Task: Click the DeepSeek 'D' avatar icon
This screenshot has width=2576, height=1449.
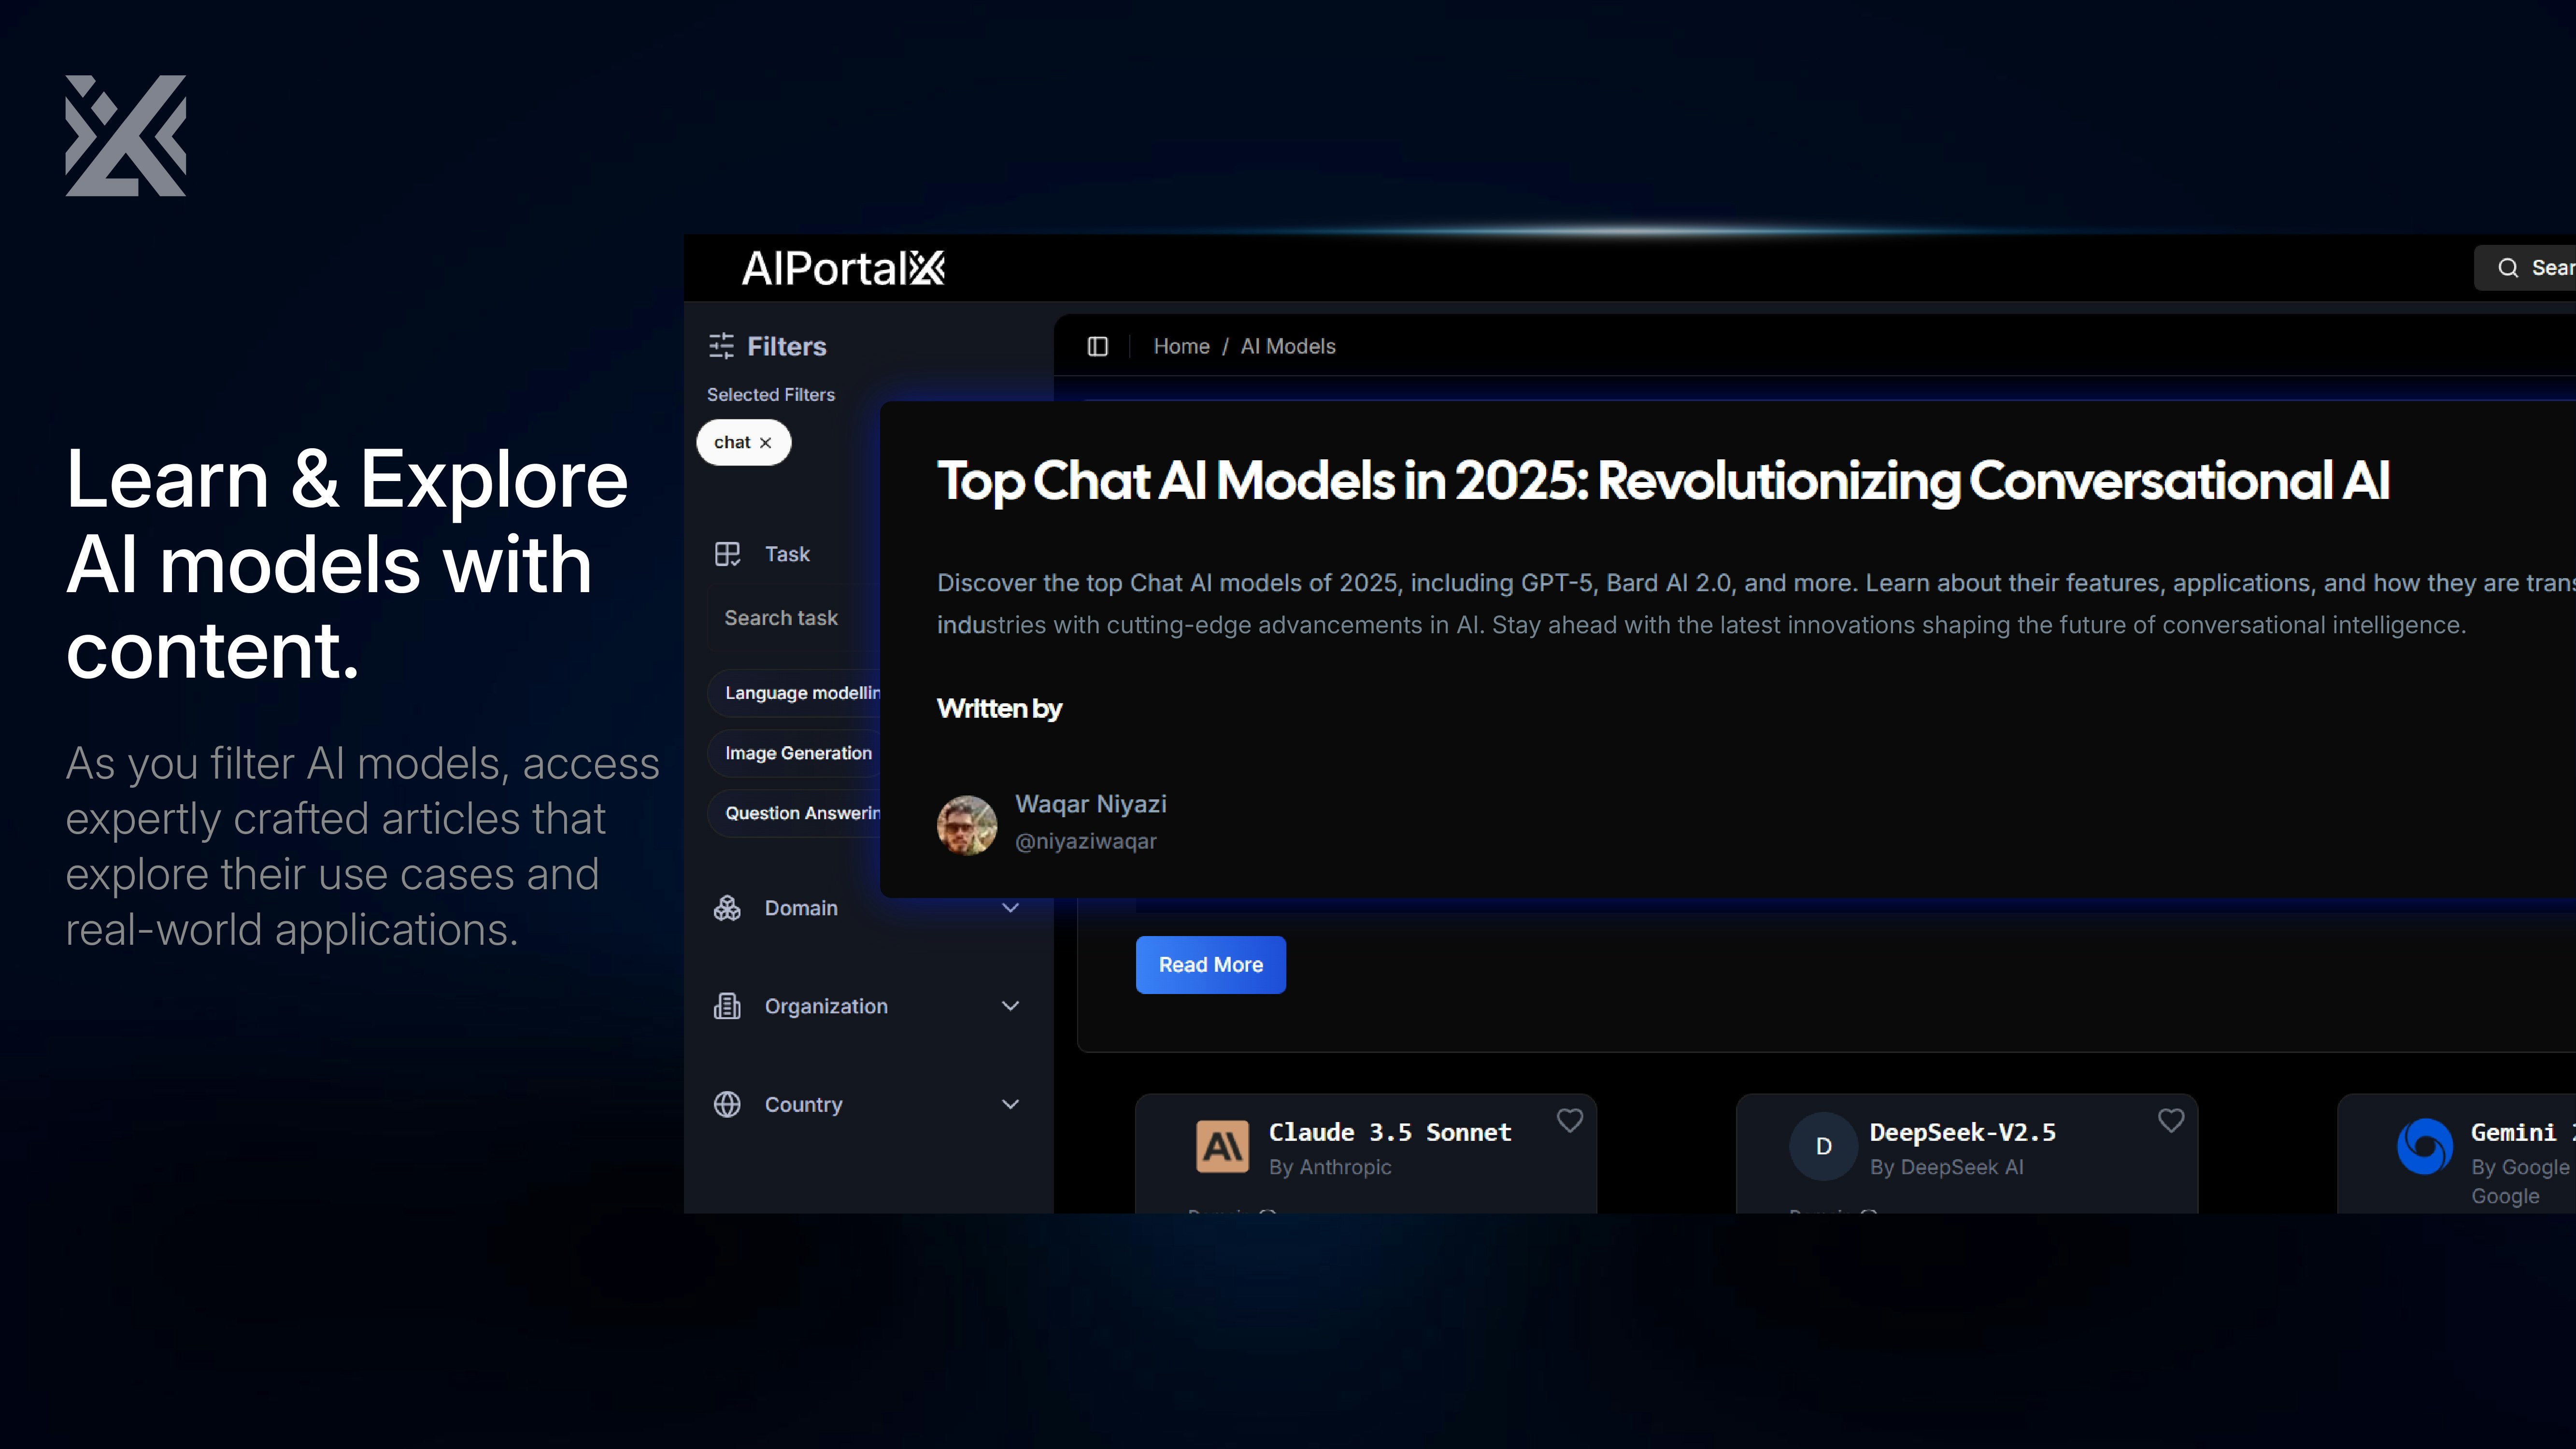Action: pos(1823,1146)
